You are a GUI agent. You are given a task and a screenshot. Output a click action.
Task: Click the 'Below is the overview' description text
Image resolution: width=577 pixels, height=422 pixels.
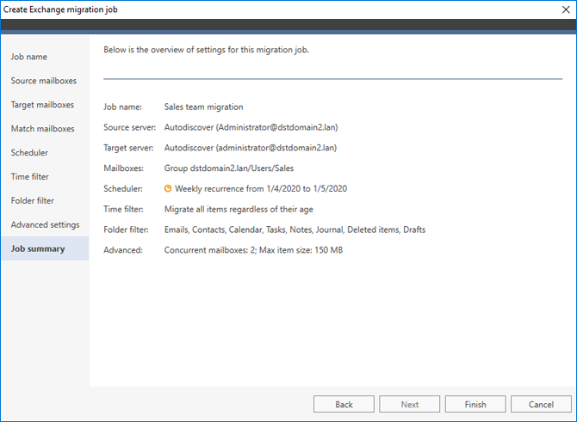(x=206, y=50)
